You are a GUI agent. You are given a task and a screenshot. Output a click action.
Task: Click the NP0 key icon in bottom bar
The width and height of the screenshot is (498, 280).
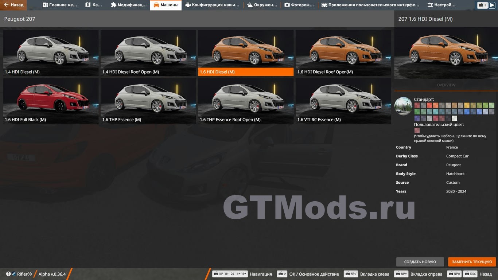coord(455,274)
